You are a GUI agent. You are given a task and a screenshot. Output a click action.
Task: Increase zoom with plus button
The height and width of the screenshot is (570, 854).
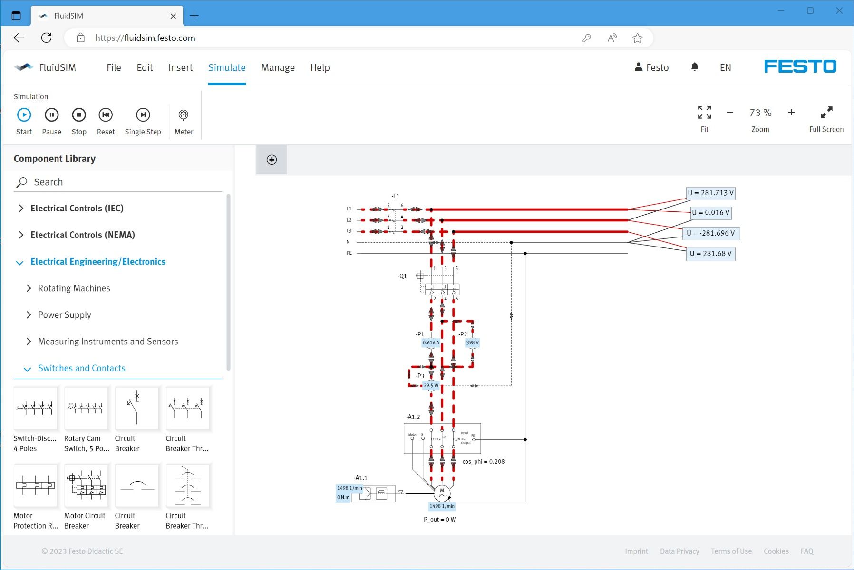[x=791, y=113]
